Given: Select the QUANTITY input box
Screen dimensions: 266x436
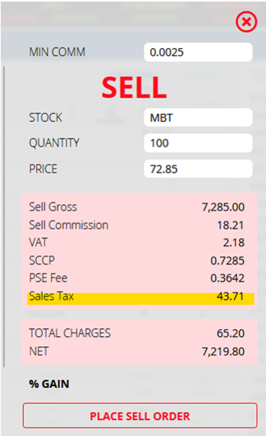Looking at the screenshot, I should point(198,143).
